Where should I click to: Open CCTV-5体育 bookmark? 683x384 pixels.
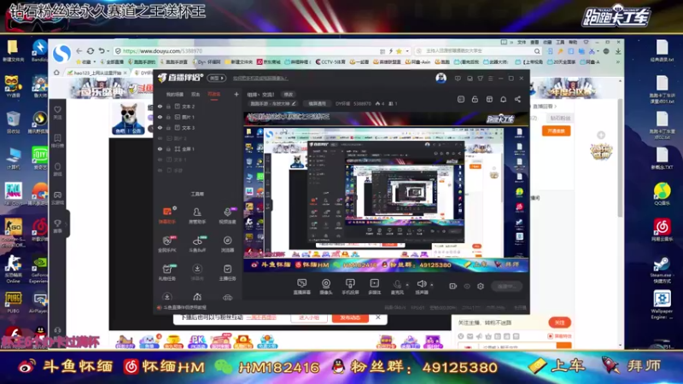pos(330,61)
